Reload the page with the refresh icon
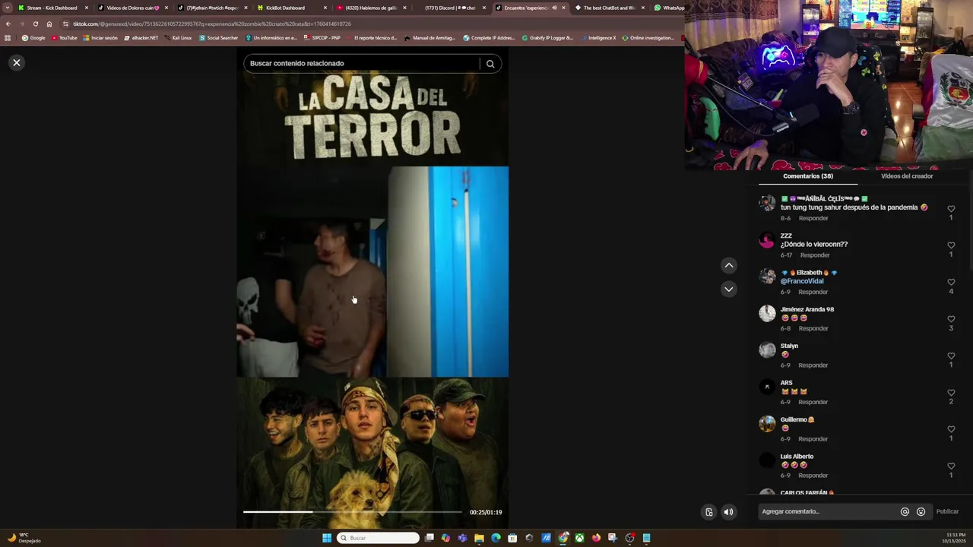 click(35, 24)
